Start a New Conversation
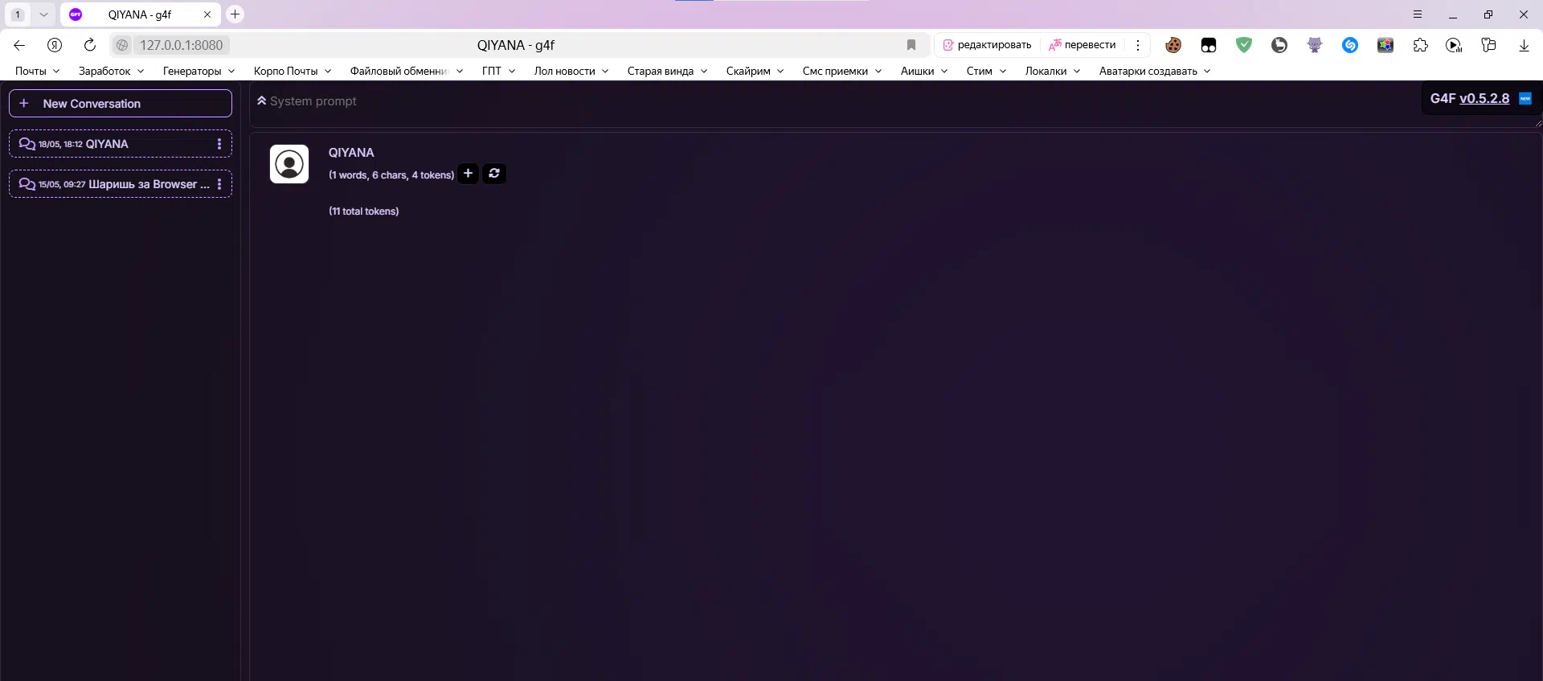The image size is (1543, 681). [121, 104]
